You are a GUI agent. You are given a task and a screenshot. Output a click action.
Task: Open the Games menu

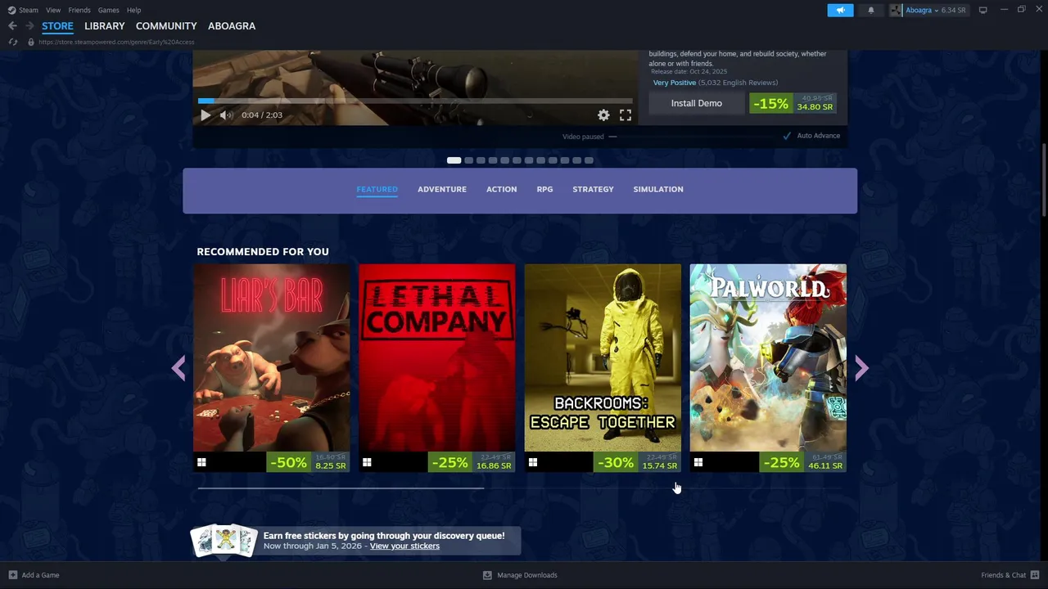pyautogui.click(x=108, y=10)
